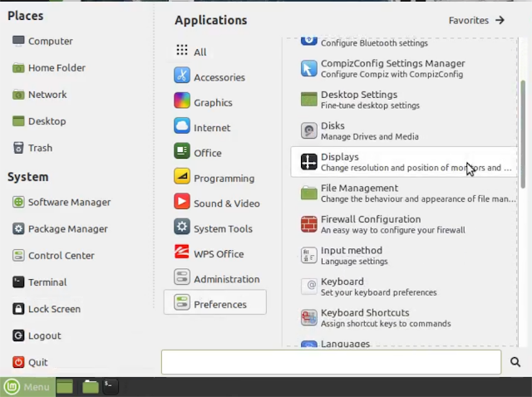Open Desktop Settings icon
The image size is (532, 397).
pos(308,100)
